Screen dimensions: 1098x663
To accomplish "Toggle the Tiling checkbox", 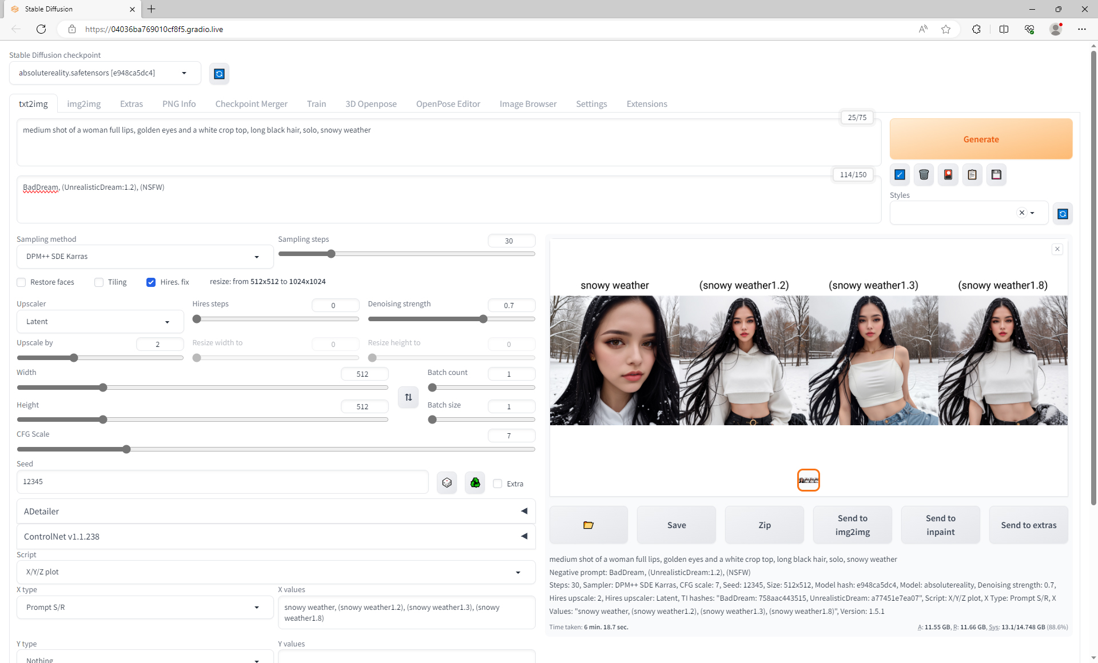I will coord(99,282).
